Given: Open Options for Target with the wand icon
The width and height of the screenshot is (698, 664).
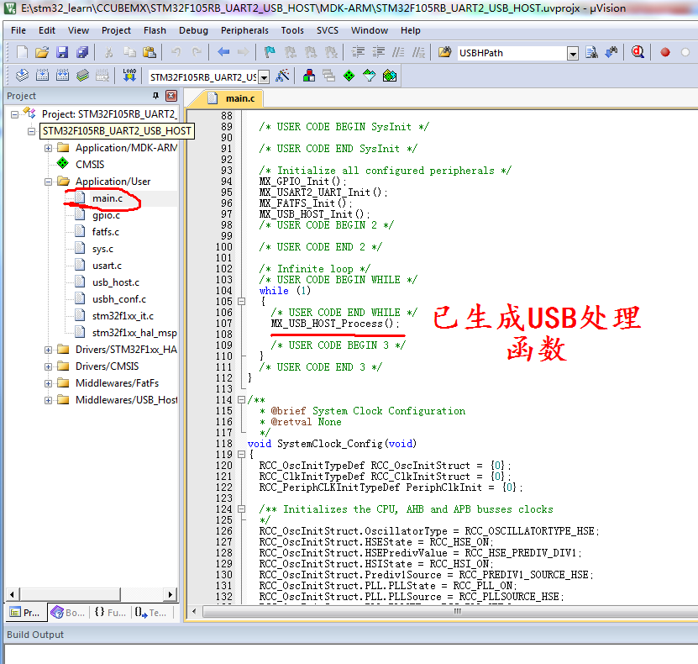Looking at the screenshot, I should tap(281, 75).
